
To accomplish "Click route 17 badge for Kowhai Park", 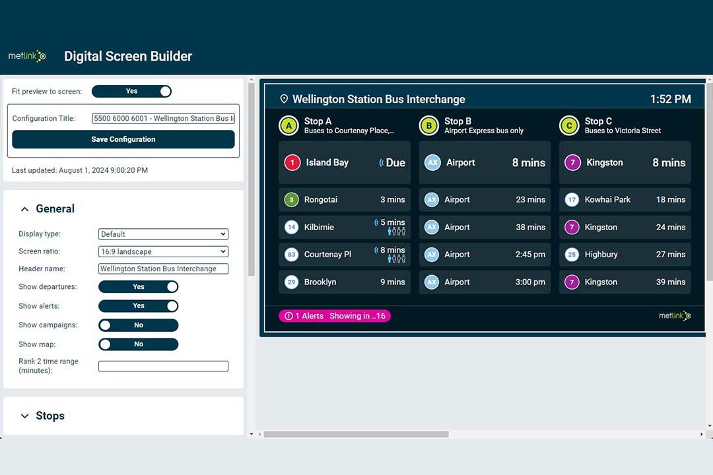I will click(x=572, y=199).
